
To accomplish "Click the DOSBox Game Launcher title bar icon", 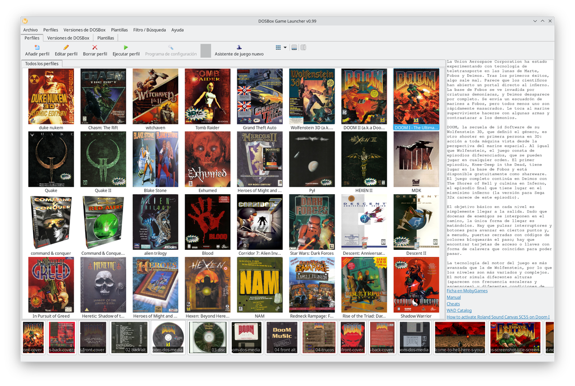I will click(x=25, y=21).
